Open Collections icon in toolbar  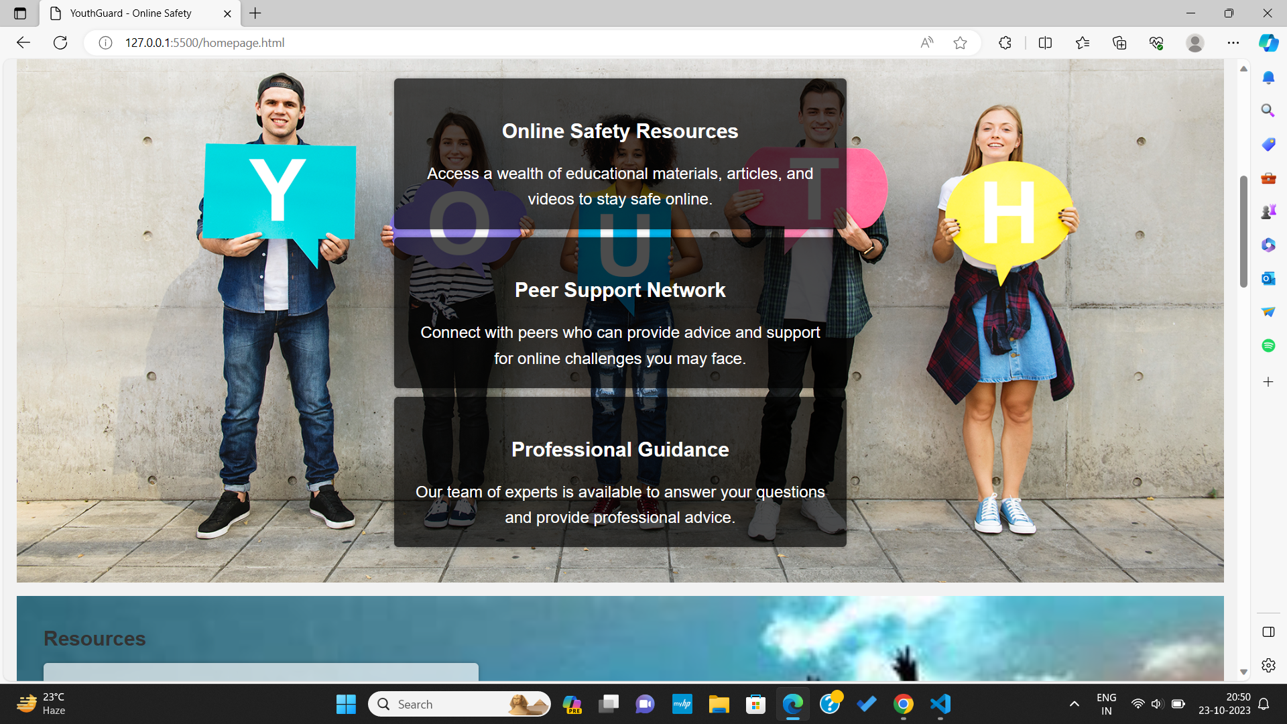click(1119, 43)
